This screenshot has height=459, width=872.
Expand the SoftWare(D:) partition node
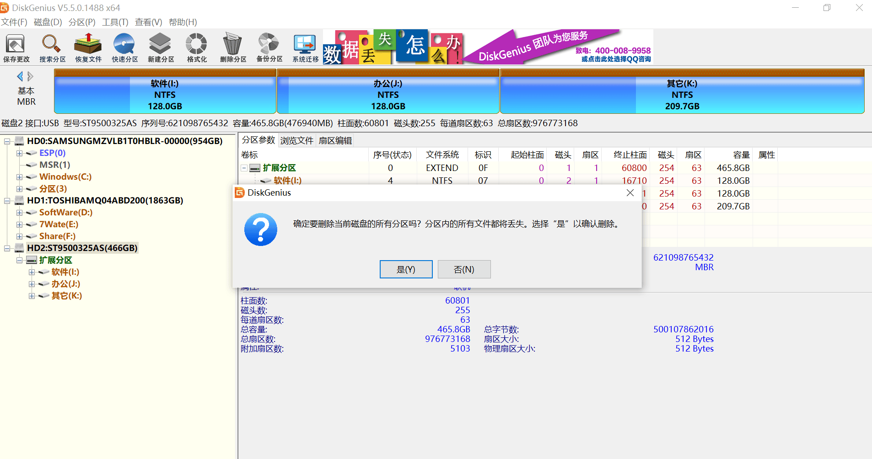(x=19, y=213)
